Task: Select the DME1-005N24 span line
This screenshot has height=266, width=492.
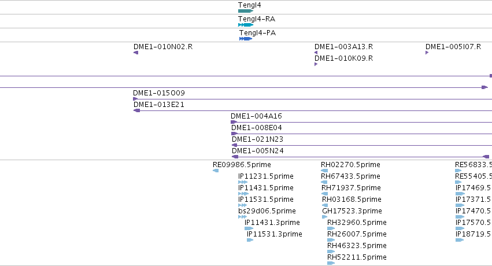Action: [x=361, y=157]
